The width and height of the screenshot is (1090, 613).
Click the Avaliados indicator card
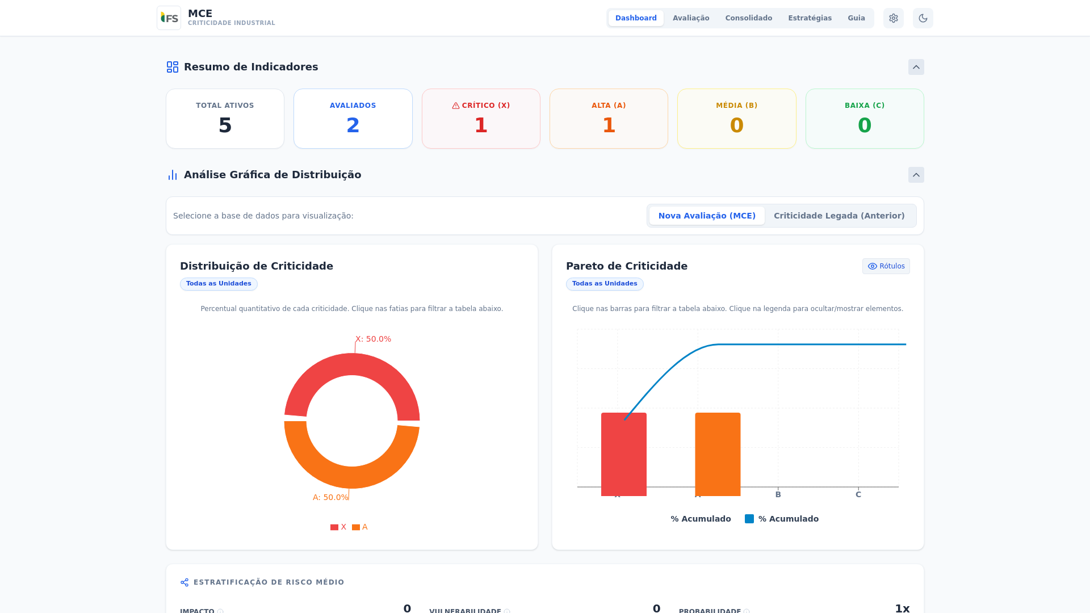[353, 119]
